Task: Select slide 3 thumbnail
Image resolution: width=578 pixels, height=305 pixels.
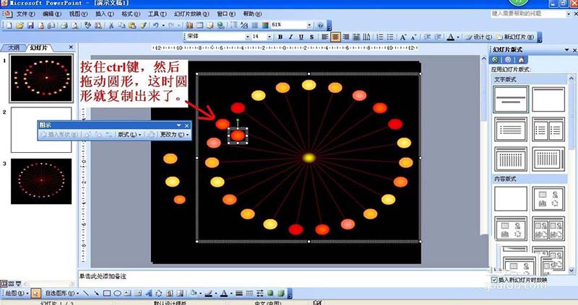Action: [x=41, y=182]
